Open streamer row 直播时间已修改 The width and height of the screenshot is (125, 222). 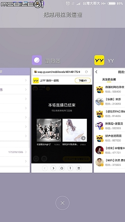[x=109, y=89]
